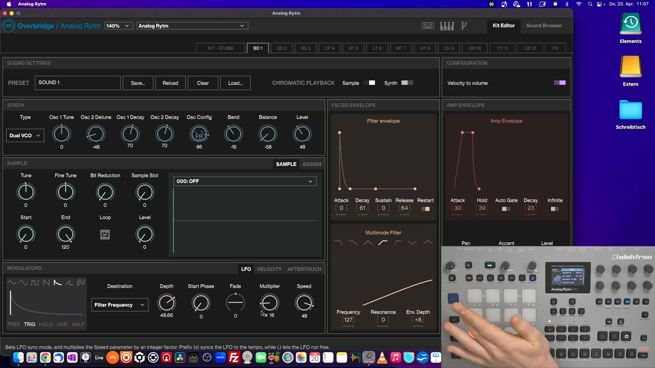Click the tuning fork icon in header
Screen dimensions: 655x368
[x=464, y=26]
